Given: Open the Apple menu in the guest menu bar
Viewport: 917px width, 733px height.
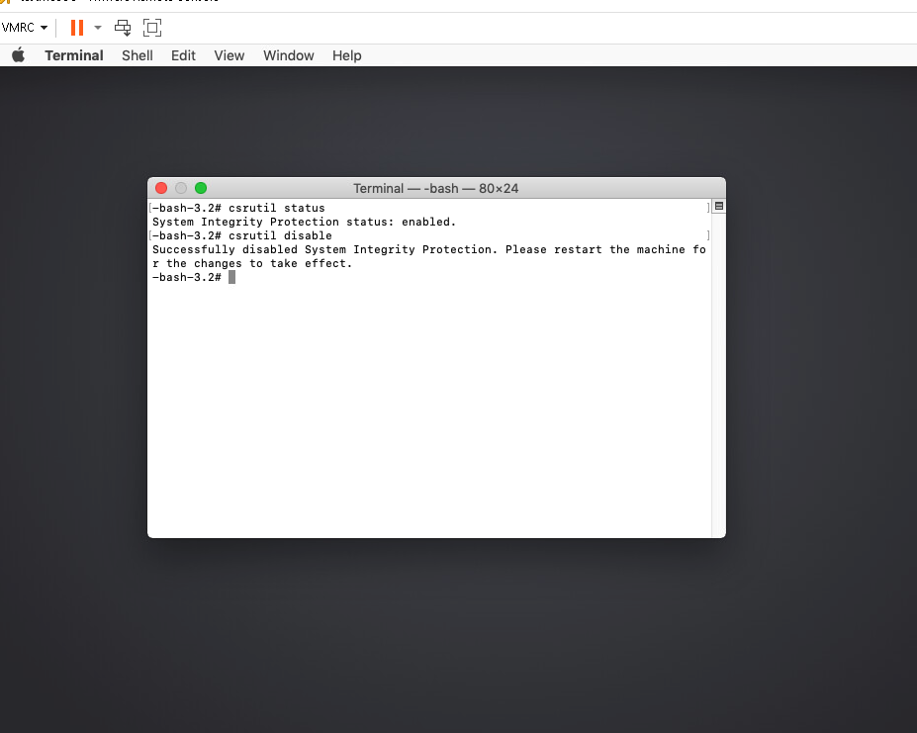Looking at the screenshot, I should coord(18,55).
